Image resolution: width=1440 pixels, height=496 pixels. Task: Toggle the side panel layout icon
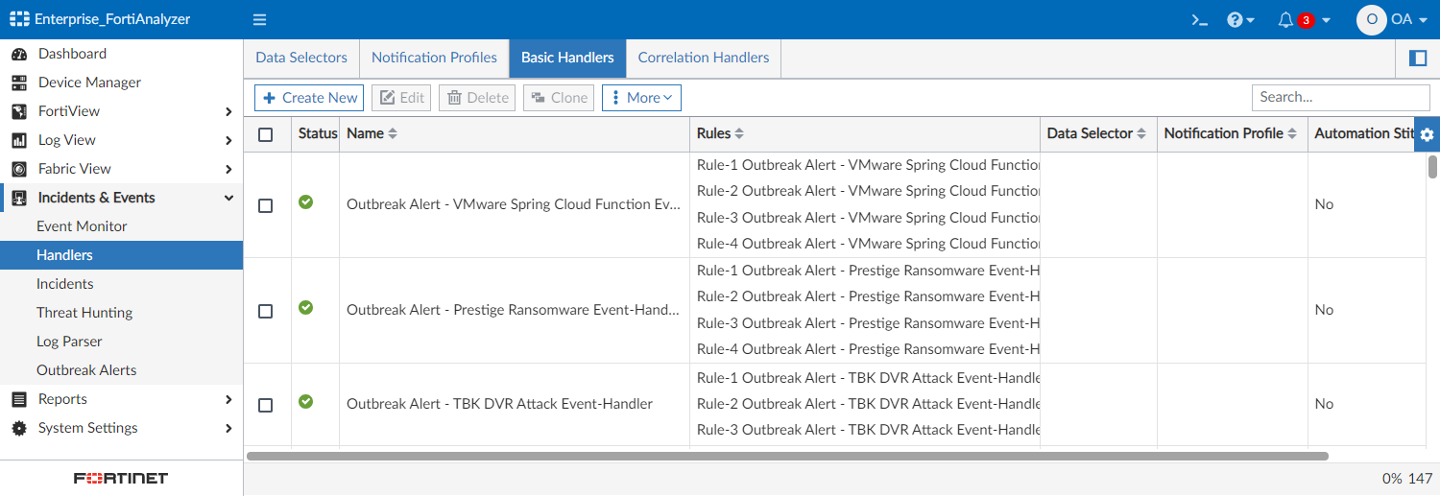(1418, 59)
